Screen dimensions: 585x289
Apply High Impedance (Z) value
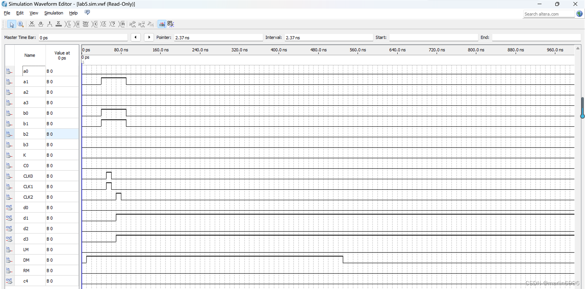click(58, 24)
